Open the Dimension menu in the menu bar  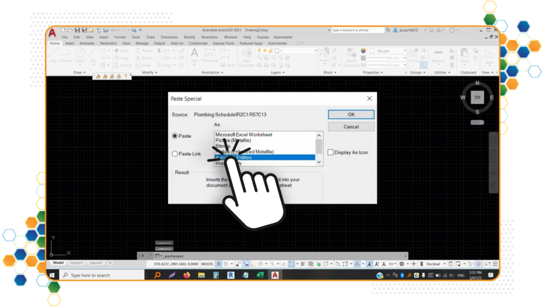(169, 37)
